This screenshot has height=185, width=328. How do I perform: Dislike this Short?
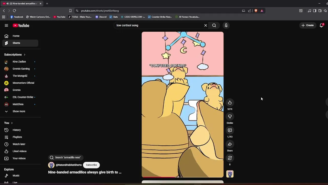click(230, 117)
